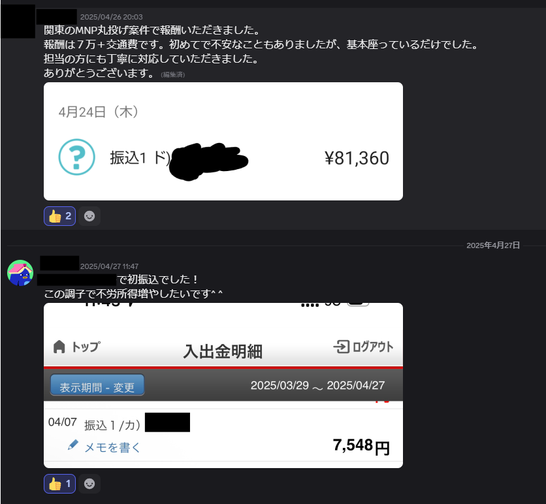Open the 入出金明細 screenshot attachment
This screenshot has width=546, height=504.
point(223,385)
